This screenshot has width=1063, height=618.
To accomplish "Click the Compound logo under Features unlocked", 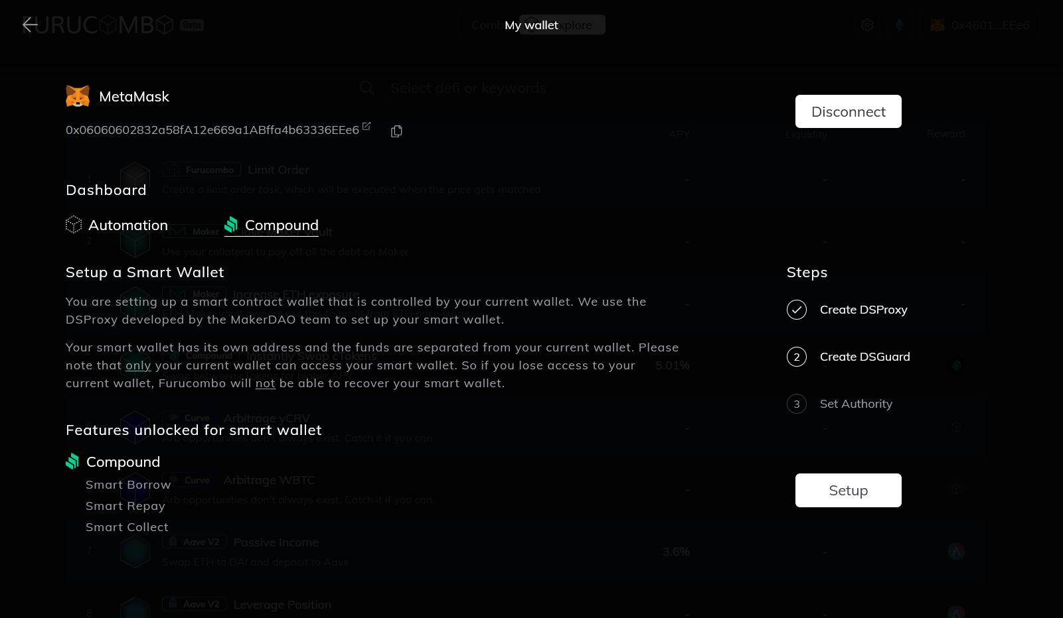I will (72, 462).
